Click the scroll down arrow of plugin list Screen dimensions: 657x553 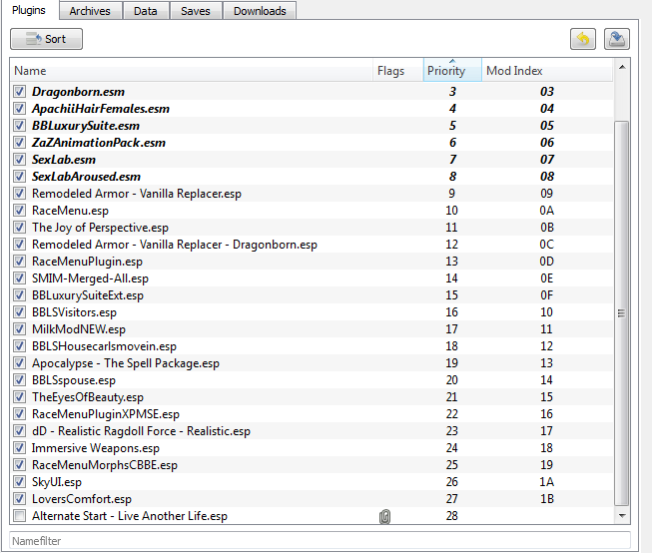pos(622,516)
